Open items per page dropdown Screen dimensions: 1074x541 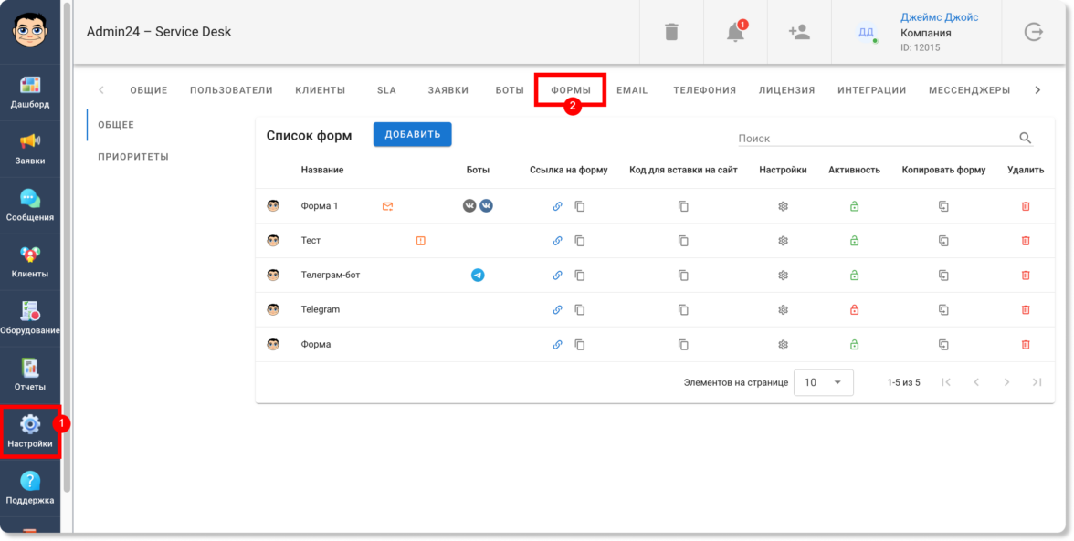coord(823,383)
